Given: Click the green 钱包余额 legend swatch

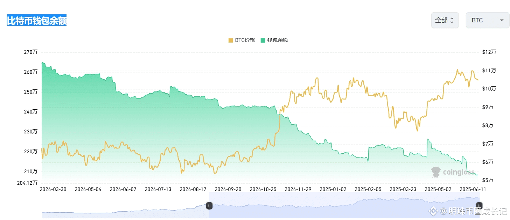Looking at the screenshot, I should pyautogui.click(x=263, y=40).
